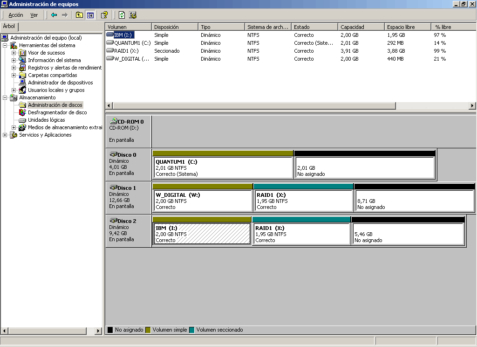Expand Registros y alertas de rendimiento node

point(14,68)
